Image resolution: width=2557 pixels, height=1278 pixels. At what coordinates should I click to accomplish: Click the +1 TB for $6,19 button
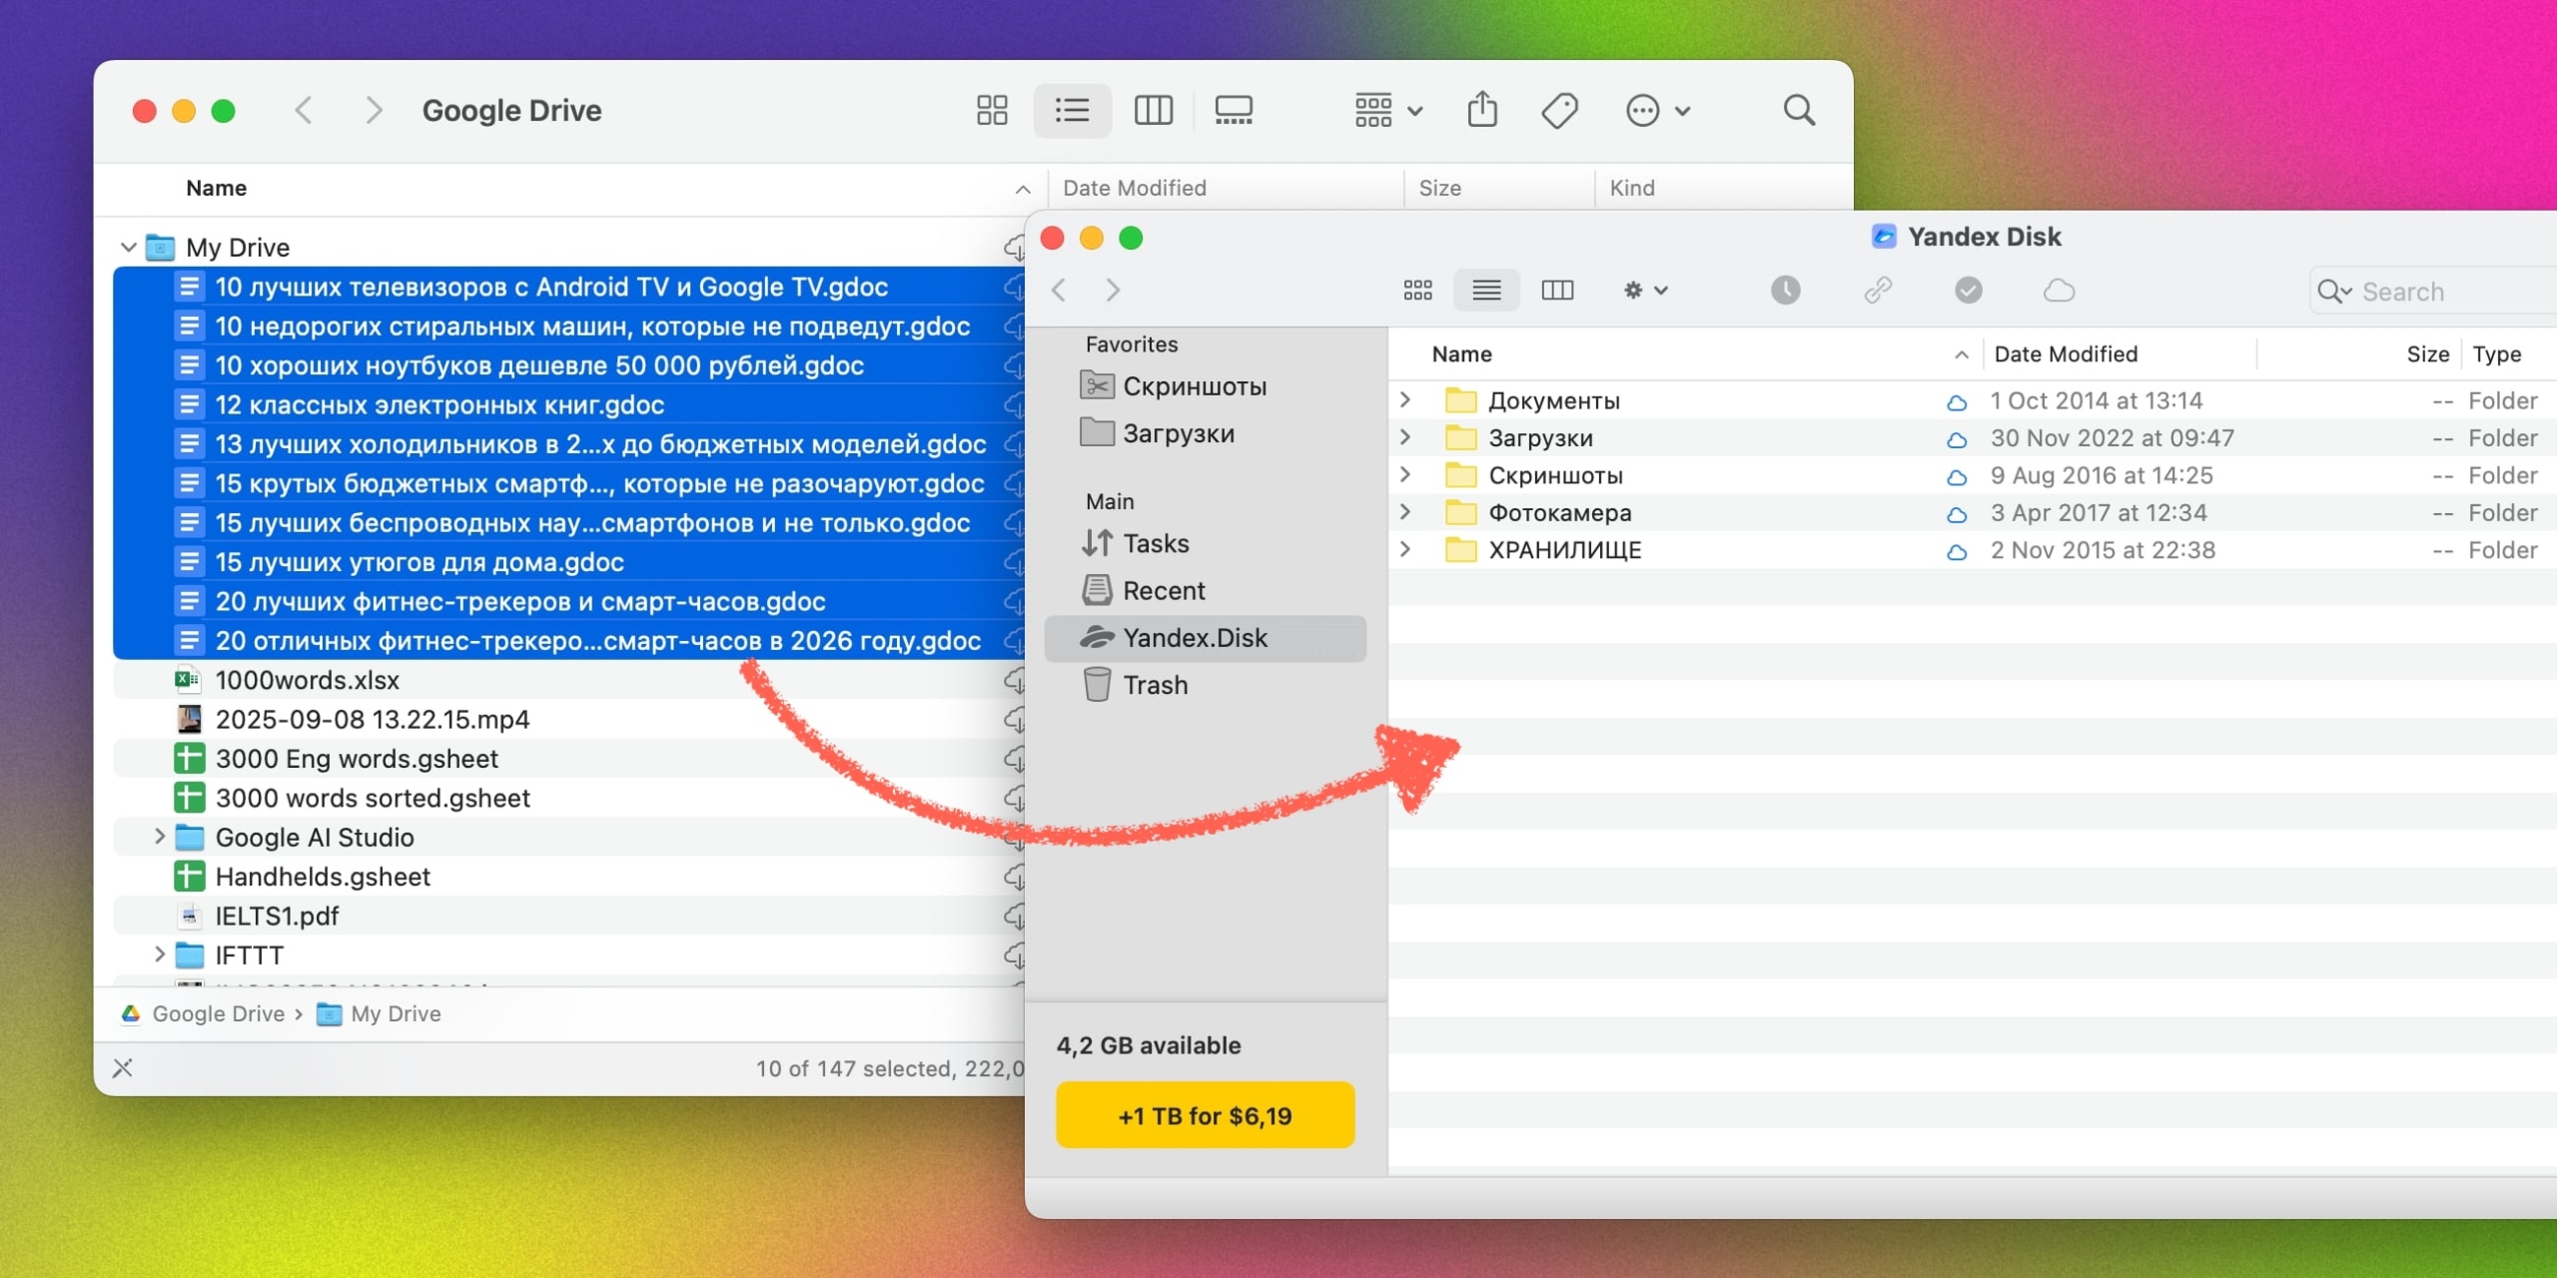[1205, 1115]
